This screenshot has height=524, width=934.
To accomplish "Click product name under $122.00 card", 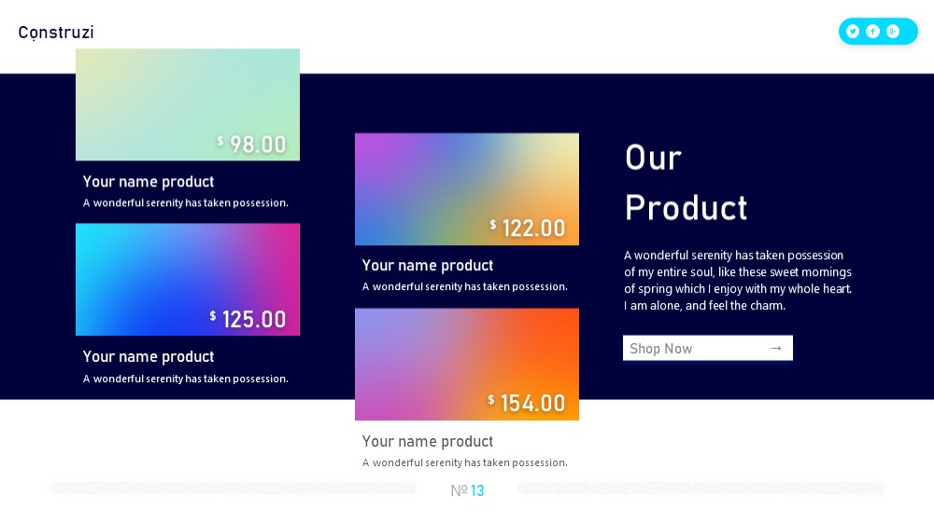I will point(428,266).
